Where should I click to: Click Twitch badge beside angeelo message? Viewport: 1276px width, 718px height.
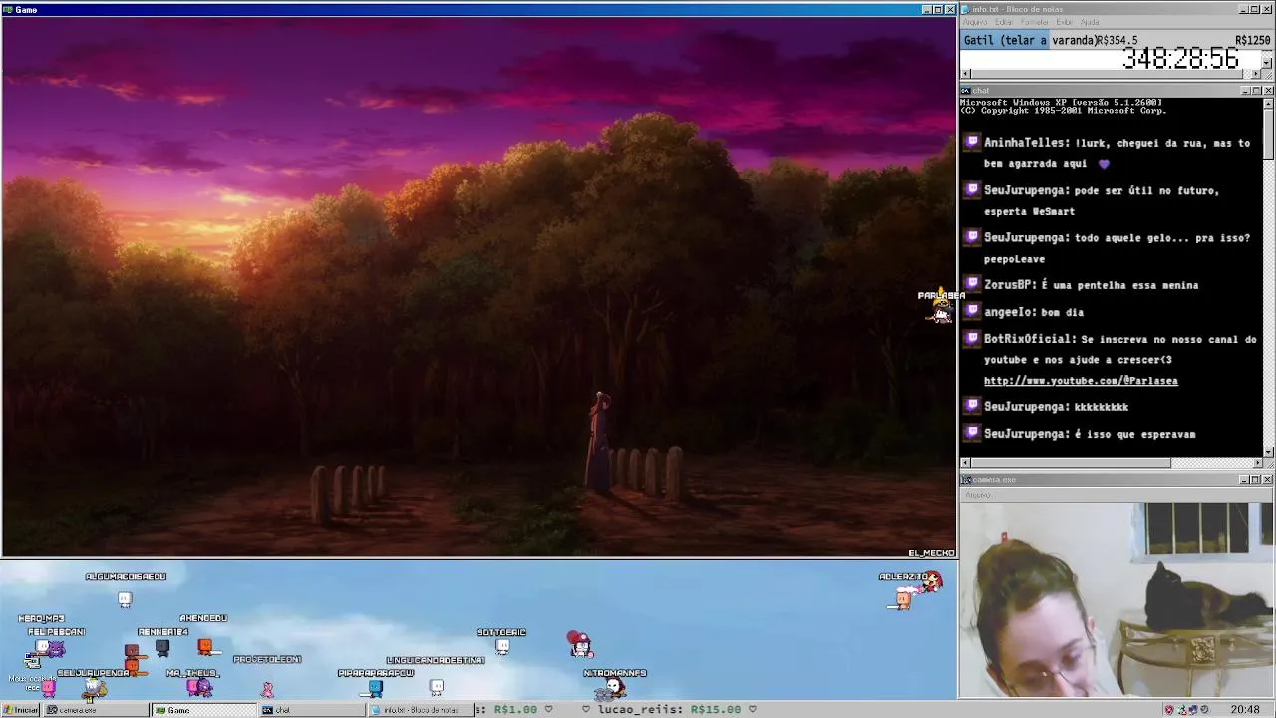(973, 312)
